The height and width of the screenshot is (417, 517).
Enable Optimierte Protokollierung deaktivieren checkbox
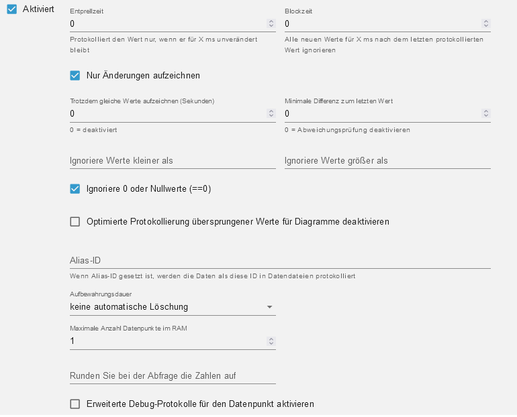pyautogui.click(x=75, y=221)
